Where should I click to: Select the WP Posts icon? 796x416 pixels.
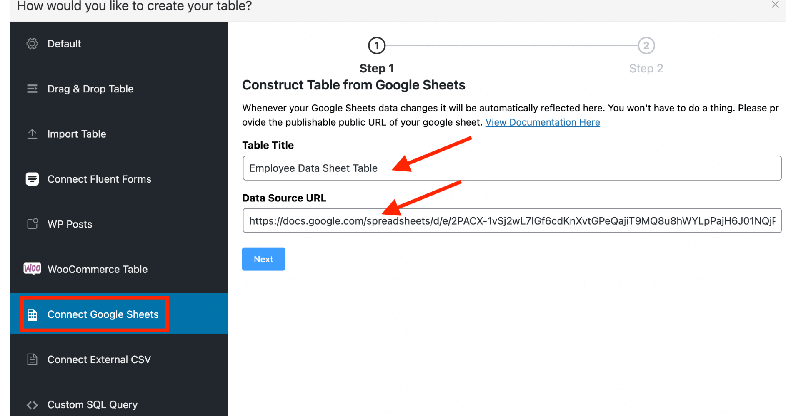[33, 223]
